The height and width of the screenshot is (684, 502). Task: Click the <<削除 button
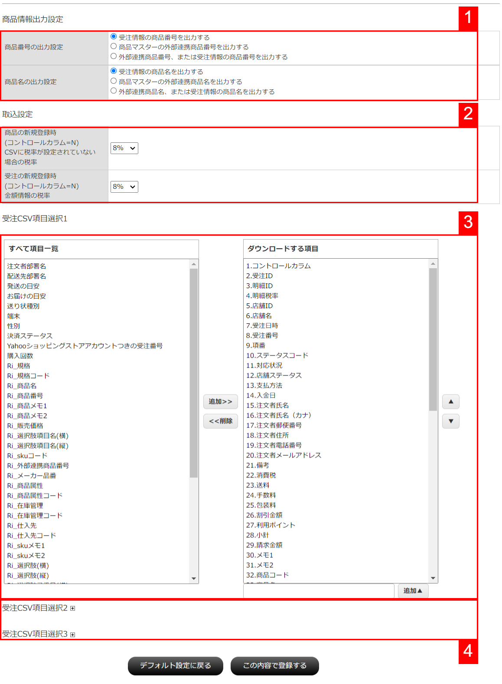click(220, 421)
